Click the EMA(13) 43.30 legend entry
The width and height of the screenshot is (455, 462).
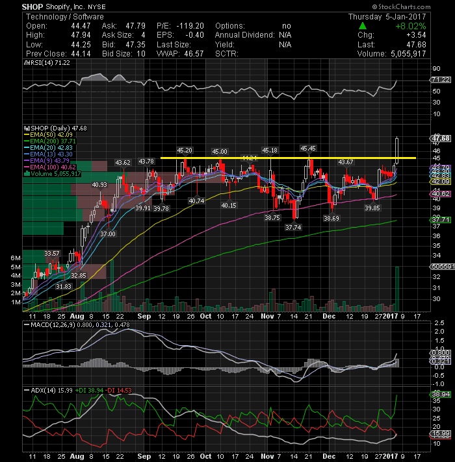51,154
